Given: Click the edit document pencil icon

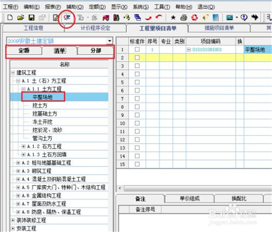Looking at the screenshot, I should (56, 18).
